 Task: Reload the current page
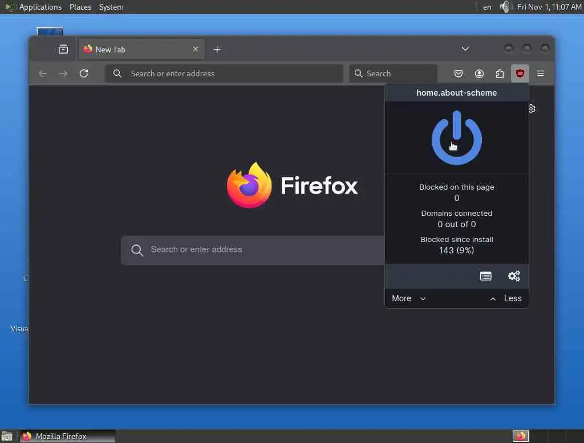tap(84, 73)
